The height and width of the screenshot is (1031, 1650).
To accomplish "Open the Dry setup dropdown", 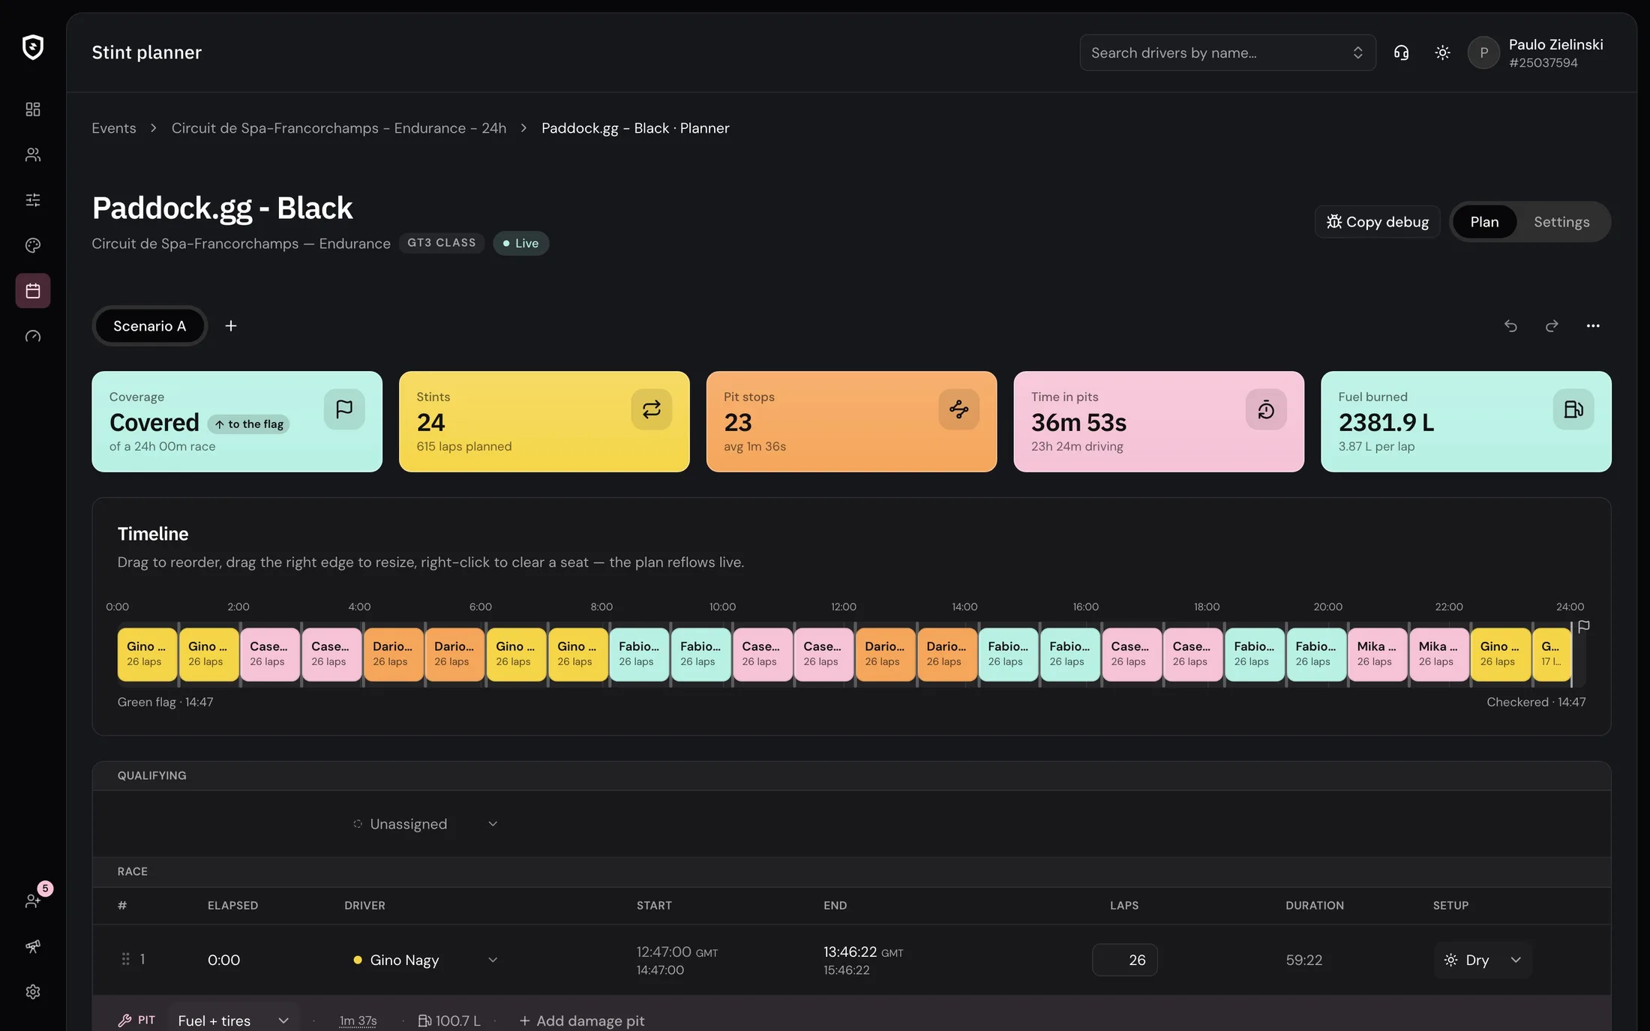I will pyautogui.click(x=1482, y=960).
